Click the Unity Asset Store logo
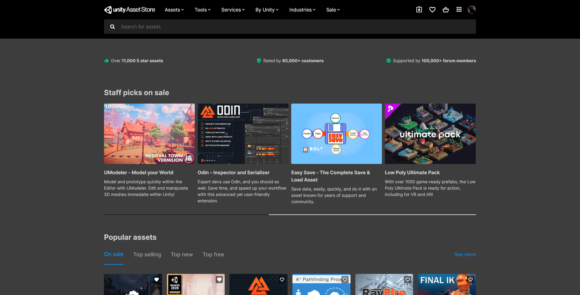This screenshot has width=580, height=295. tap(129, 10)
